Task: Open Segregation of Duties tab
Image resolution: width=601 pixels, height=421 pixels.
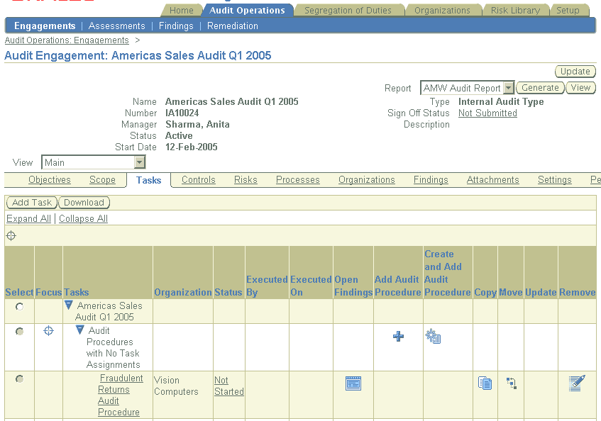Action: click(348, 11)
